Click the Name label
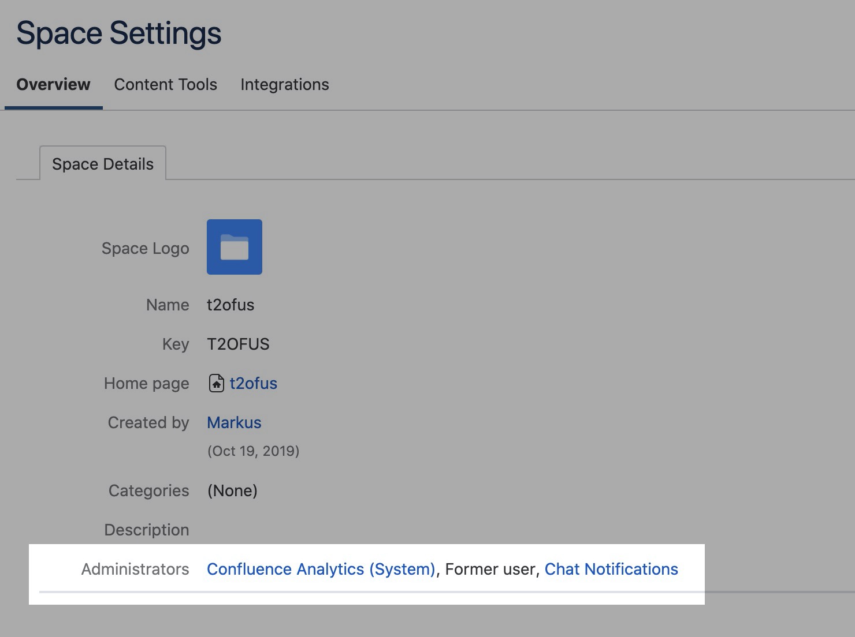Screen dimensions: 855x637 [168, 305]
